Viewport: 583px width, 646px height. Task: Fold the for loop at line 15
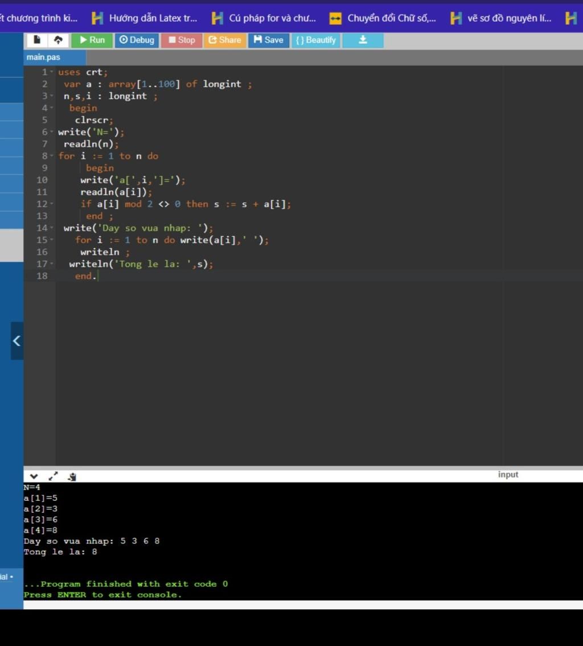[x=52, y=240]
